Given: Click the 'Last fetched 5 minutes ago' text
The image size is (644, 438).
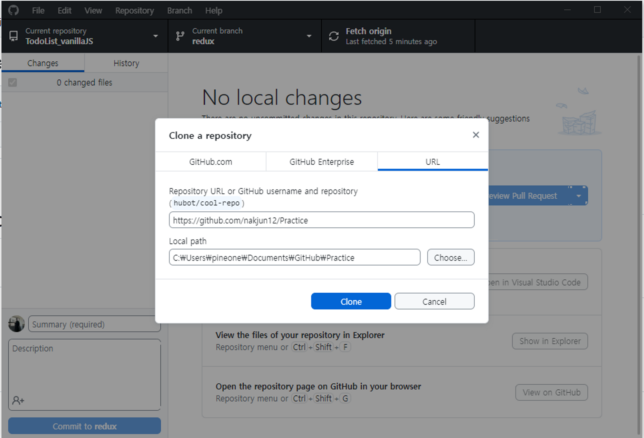Looking at the screenshot, I should pyautogui.click(x=391, y=41).
